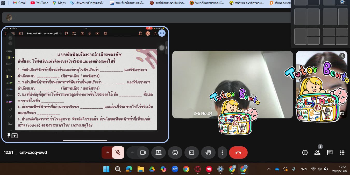This screenshot has width=350, height=175.
Task: Toggle closed captions on
Action: [x=191, y=153]
